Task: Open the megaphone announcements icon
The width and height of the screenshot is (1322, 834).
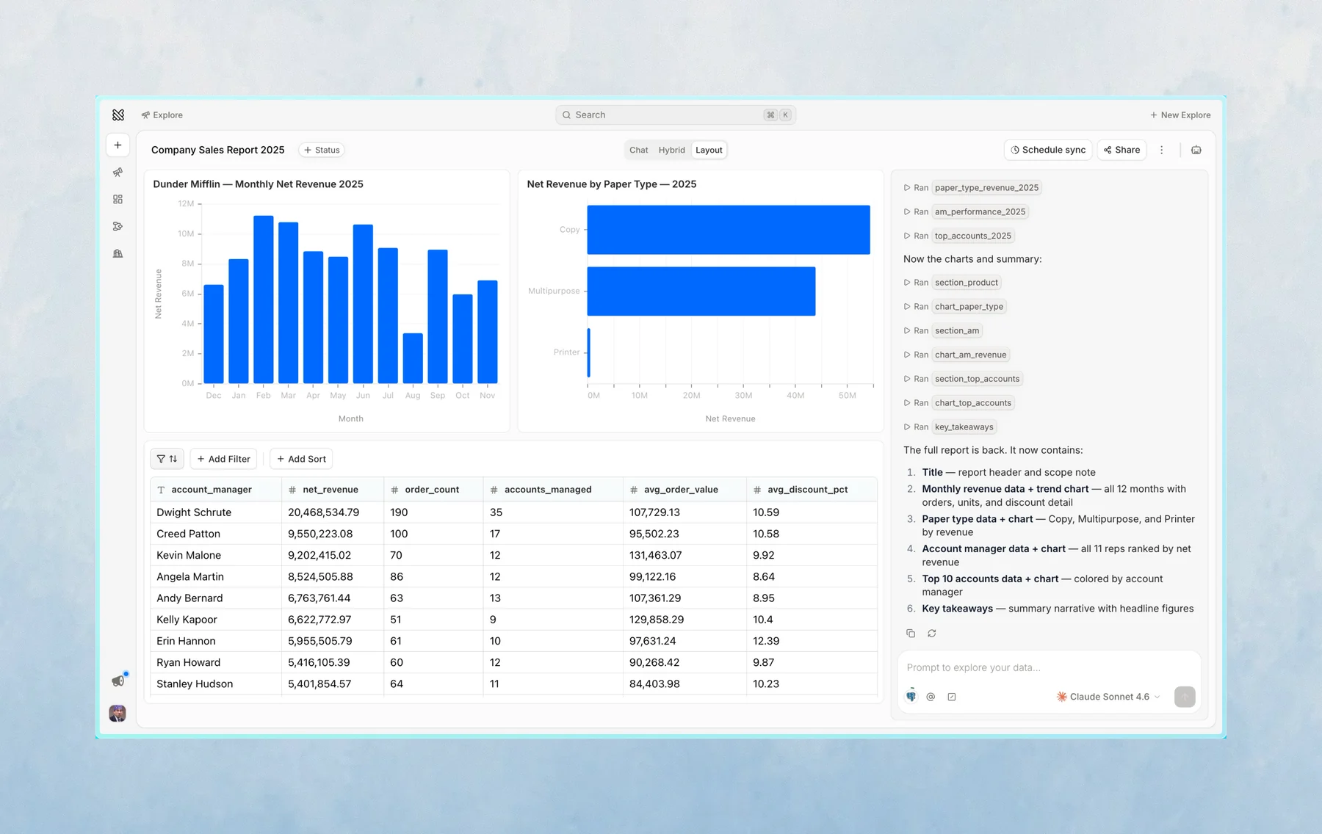Action: (x=118, y=681)
